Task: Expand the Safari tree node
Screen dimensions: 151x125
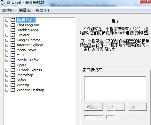Action: tap(7, 80)
